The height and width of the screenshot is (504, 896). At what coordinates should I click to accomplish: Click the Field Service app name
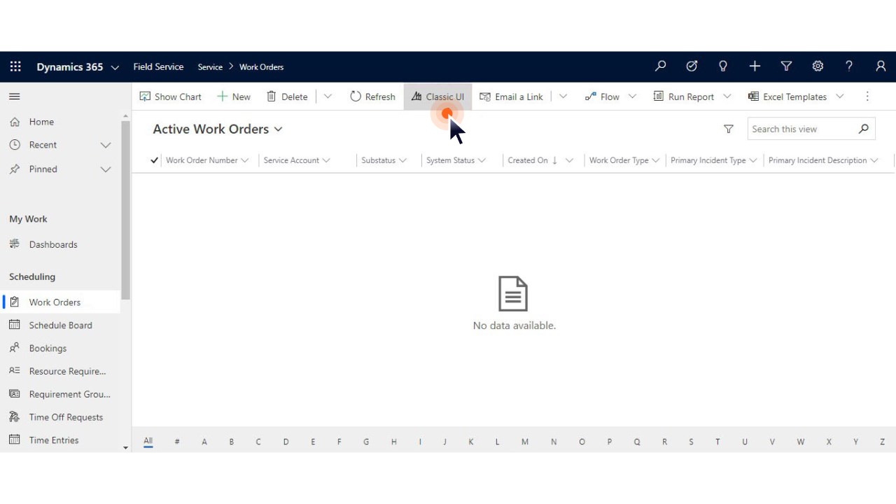[x=158, y=66]
